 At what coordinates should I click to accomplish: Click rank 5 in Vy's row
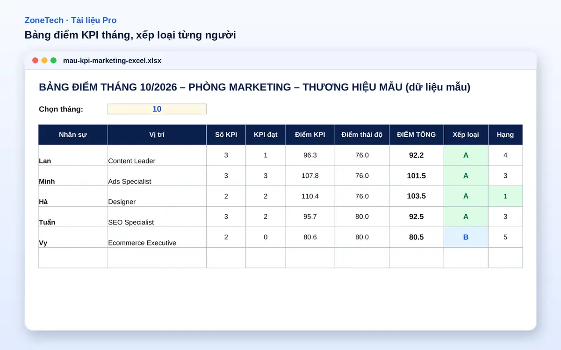pyautogui.click(x=505, y=238)
